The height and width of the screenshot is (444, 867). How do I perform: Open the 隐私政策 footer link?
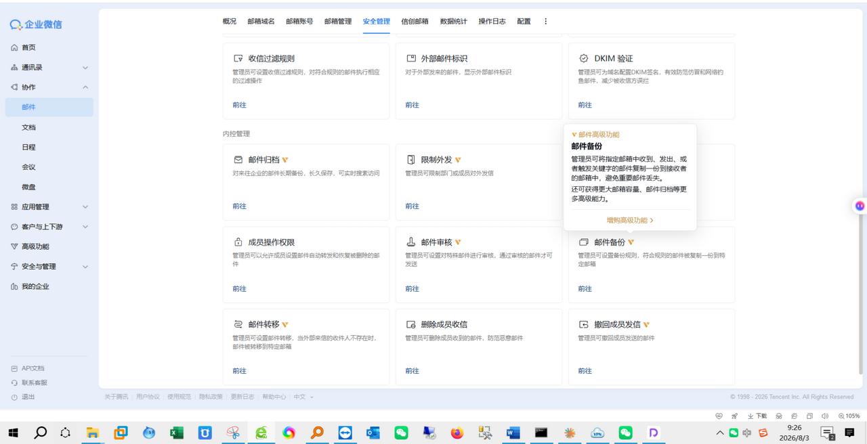211,397
